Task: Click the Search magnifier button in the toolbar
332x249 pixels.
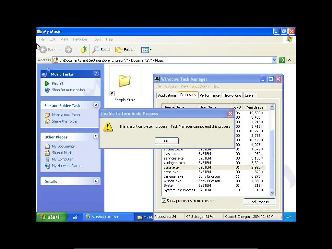Action: 101,50
